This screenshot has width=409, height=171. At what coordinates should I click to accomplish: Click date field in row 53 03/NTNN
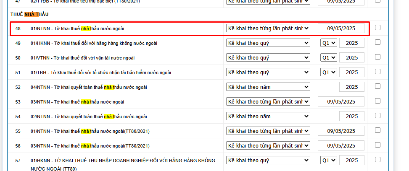[x=341, y=101]
